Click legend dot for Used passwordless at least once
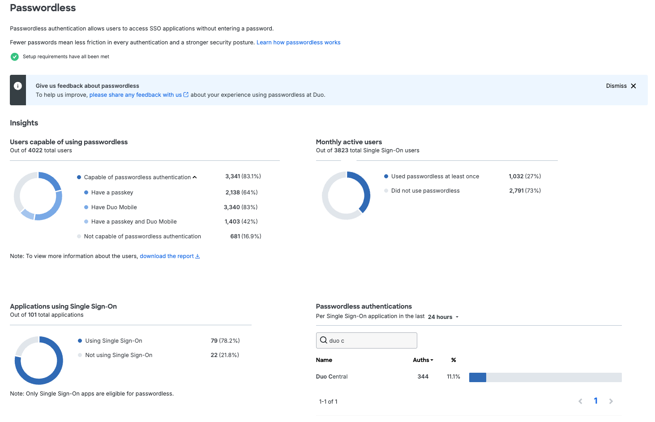Screen dimensions: 655x422 click(x=386, y=177)
